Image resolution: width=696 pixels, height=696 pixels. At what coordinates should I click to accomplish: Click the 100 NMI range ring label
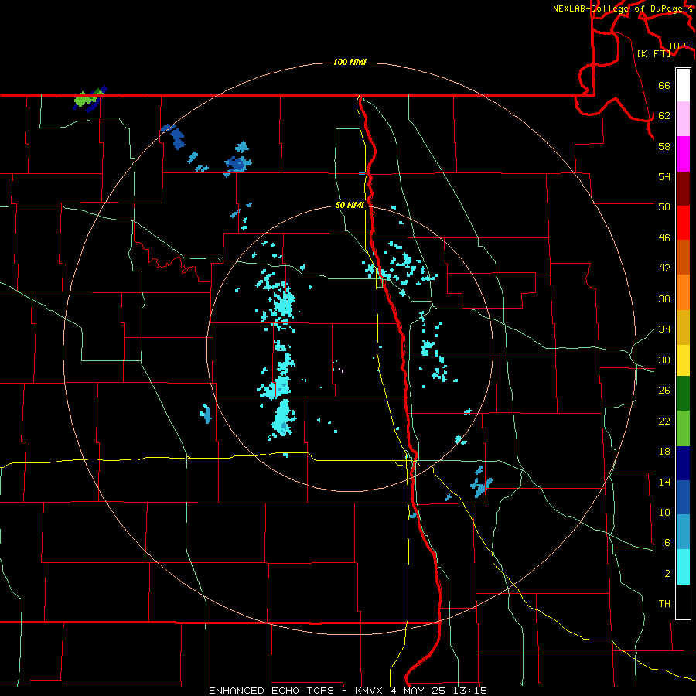pyautogui.click(x=350, y=62)
